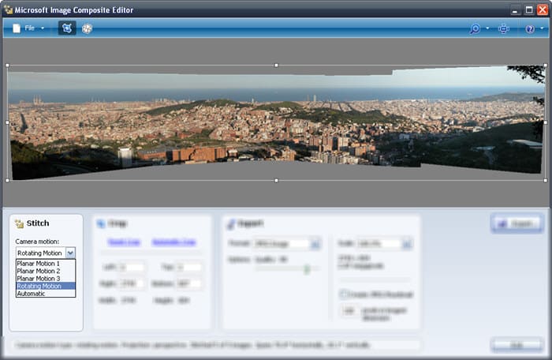Choose Planar Motion 1 from list
Image resolution: width=552 pixels, height=360 pixels.
(38, 263)
